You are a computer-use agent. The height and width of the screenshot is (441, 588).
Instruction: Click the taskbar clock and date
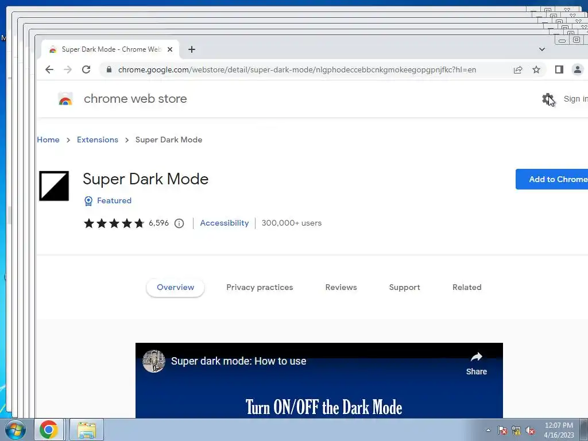559,430
